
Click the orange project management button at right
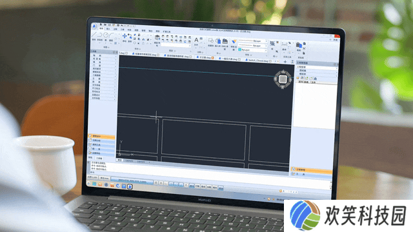[311, 170]
